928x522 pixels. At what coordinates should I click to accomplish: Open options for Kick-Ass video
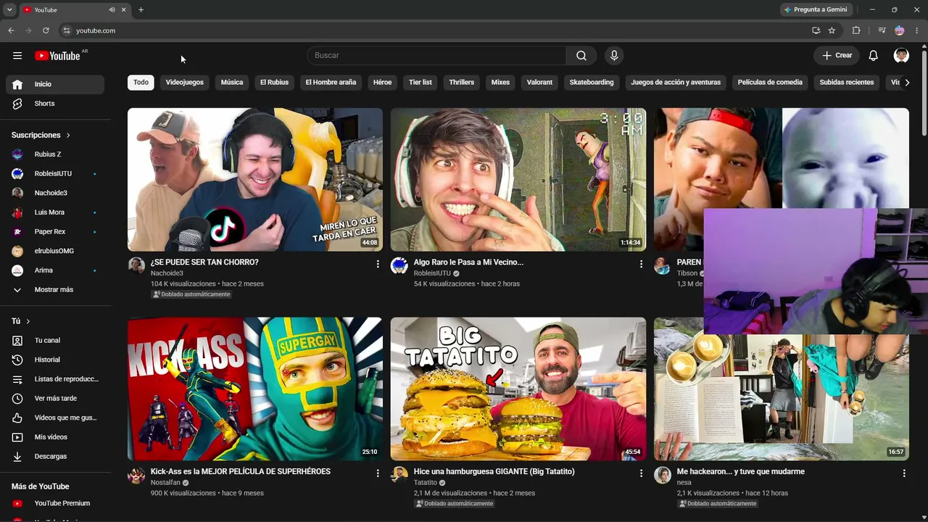378,473
